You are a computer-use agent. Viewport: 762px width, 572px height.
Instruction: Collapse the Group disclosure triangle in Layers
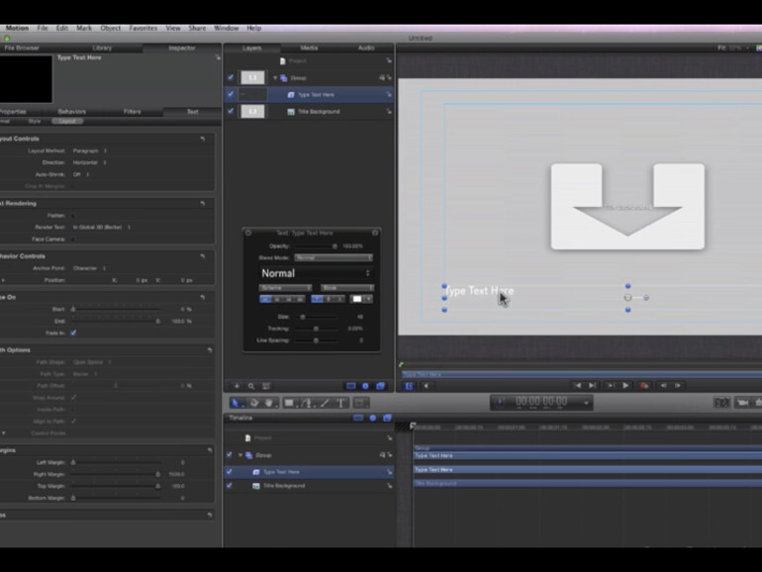click(276, 77)
